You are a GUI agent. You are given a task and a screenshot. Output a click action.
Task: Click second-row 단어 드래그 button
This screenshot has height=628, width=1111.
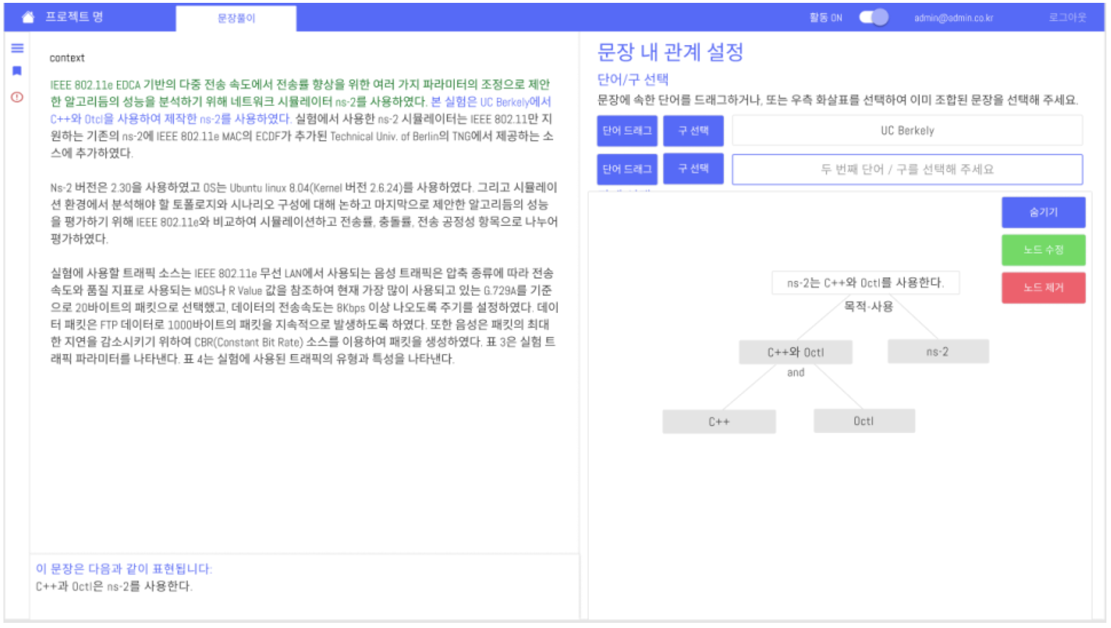click(627, 169)
